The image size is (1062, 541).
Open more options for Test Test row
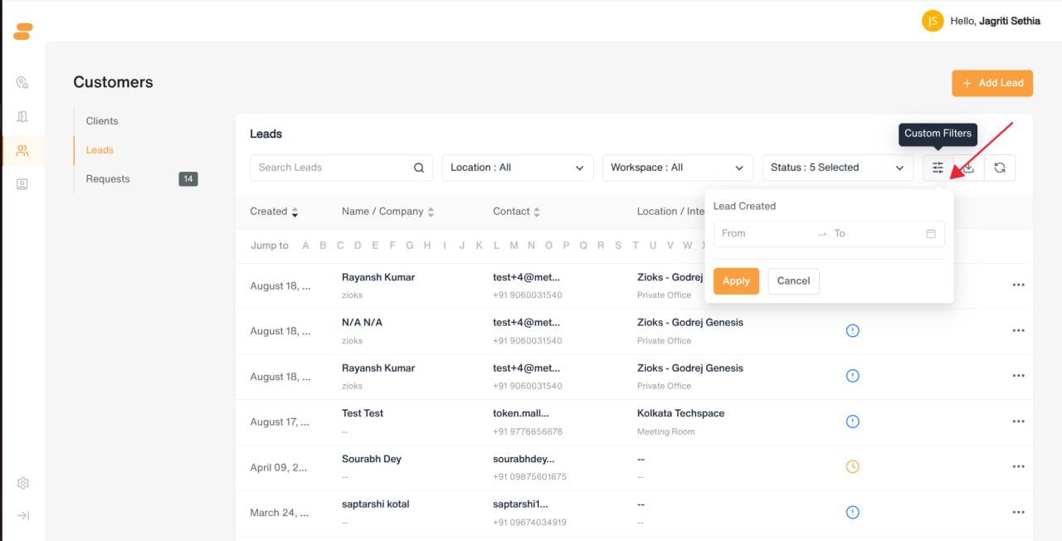[1018, 422]
